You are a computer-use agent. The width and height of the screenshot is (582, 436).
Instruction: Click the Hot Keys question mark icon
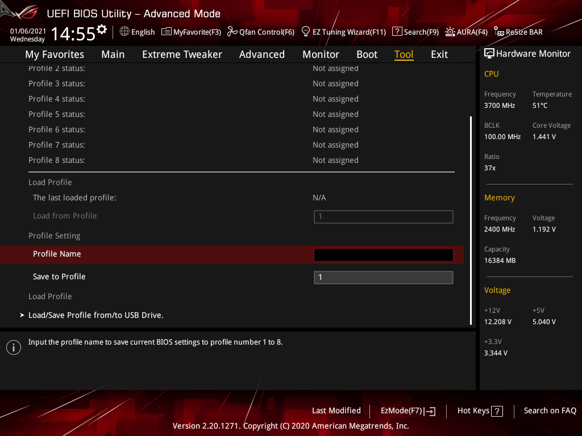(x=497, y=411)
